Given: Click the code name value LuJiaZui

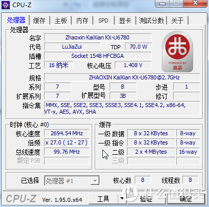Looking at the screenshot, I should pyautogui.click(x=72, y=47).
